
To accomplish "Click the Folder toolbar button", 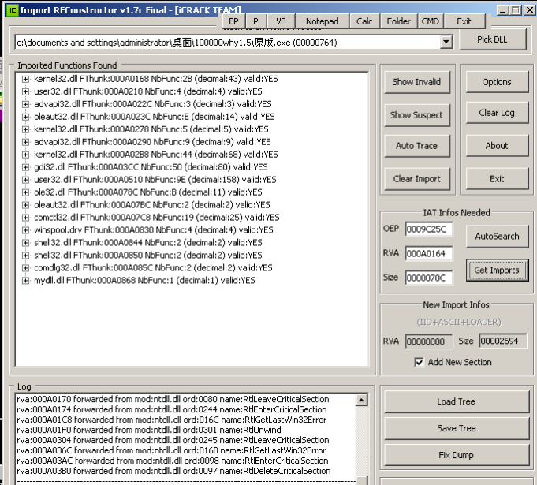I will pos(399,21).
